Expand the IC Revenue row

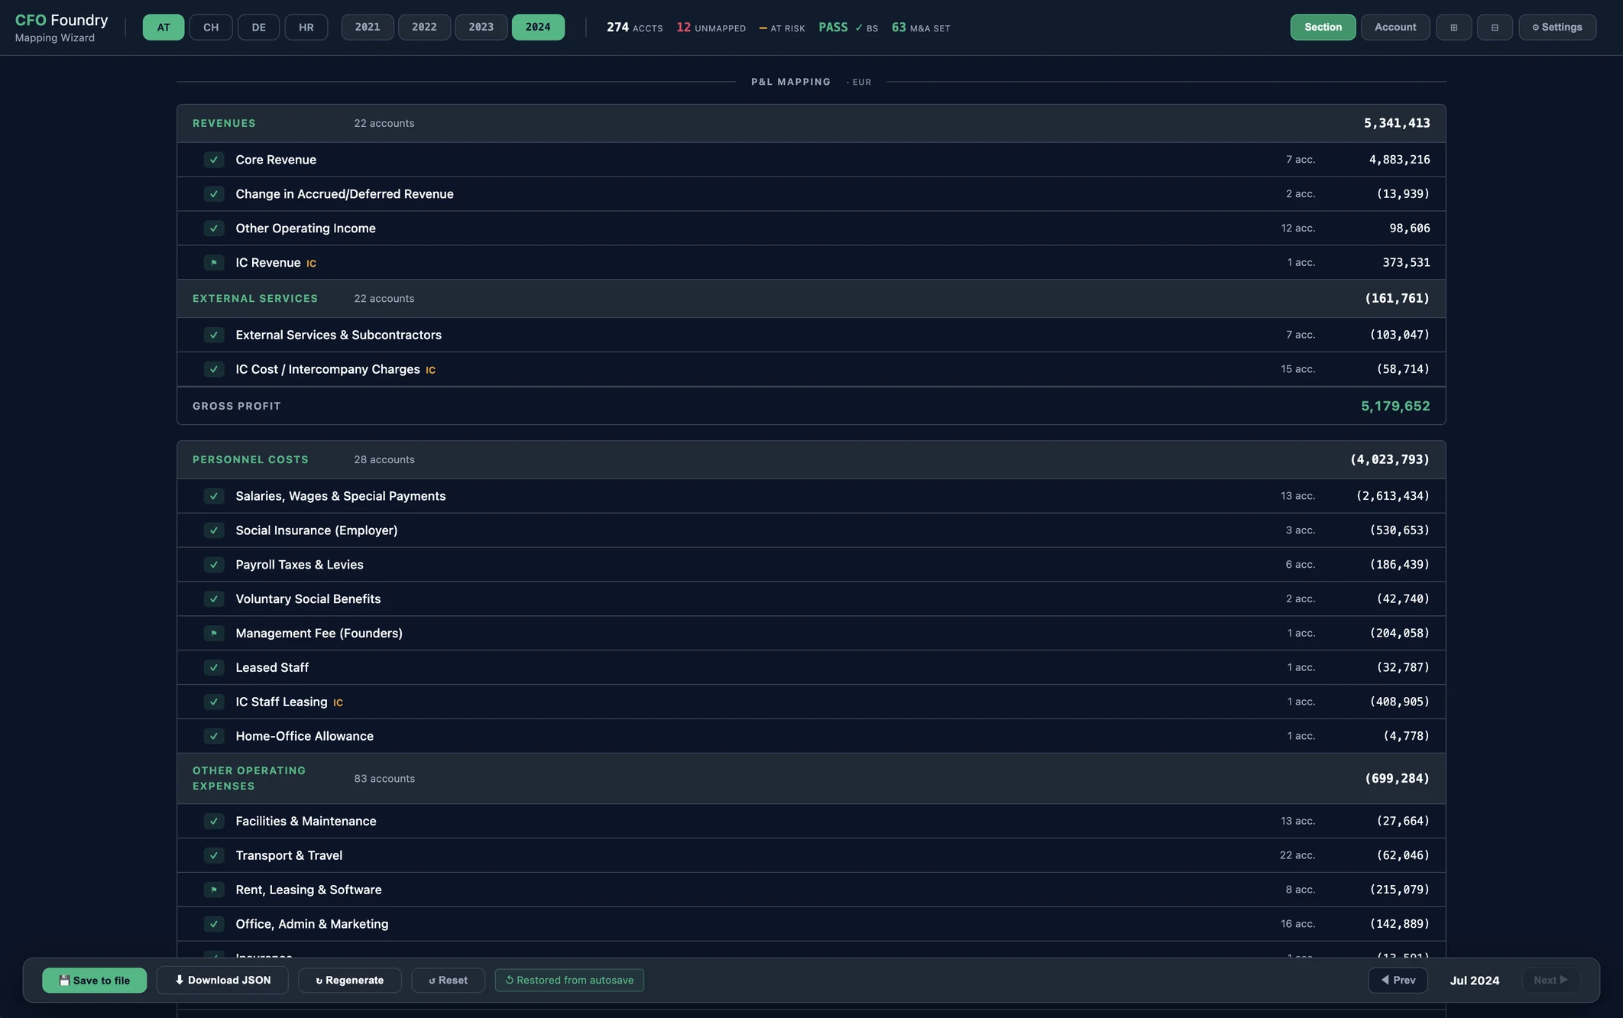pyautogui.click(x=811, y=263)
